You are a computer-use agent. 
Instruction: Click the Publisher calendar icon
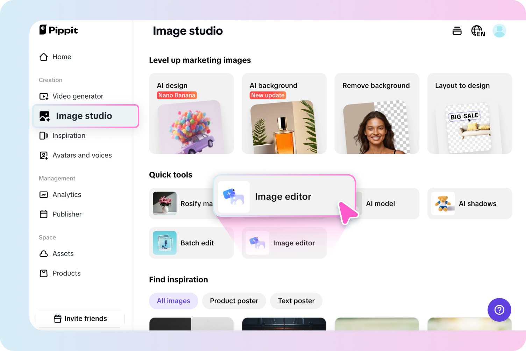click(x=44, y=214)
